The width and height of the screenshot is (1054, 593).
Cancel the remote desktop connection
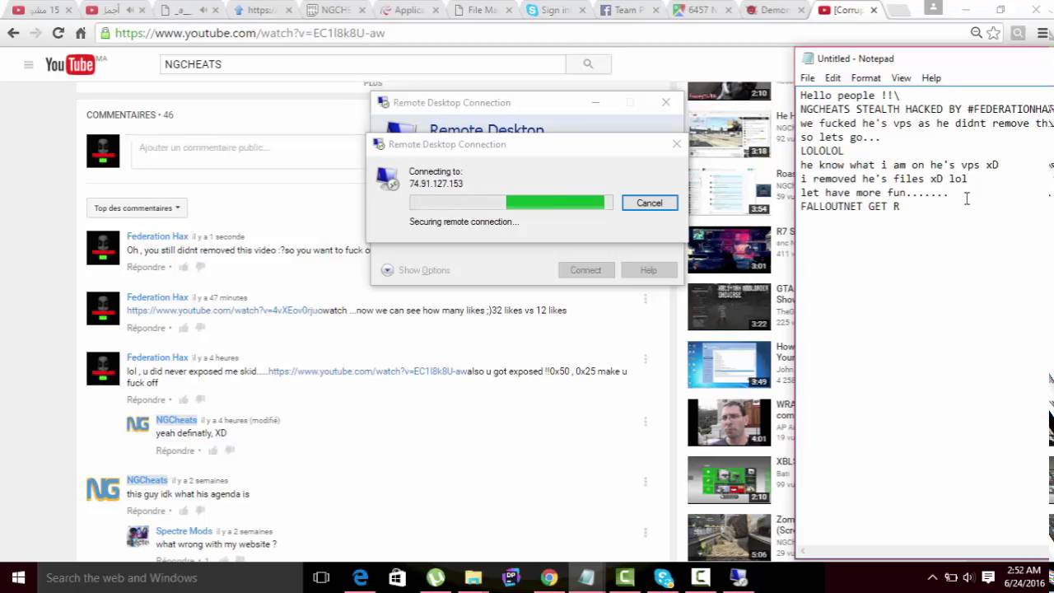point(650,203)
